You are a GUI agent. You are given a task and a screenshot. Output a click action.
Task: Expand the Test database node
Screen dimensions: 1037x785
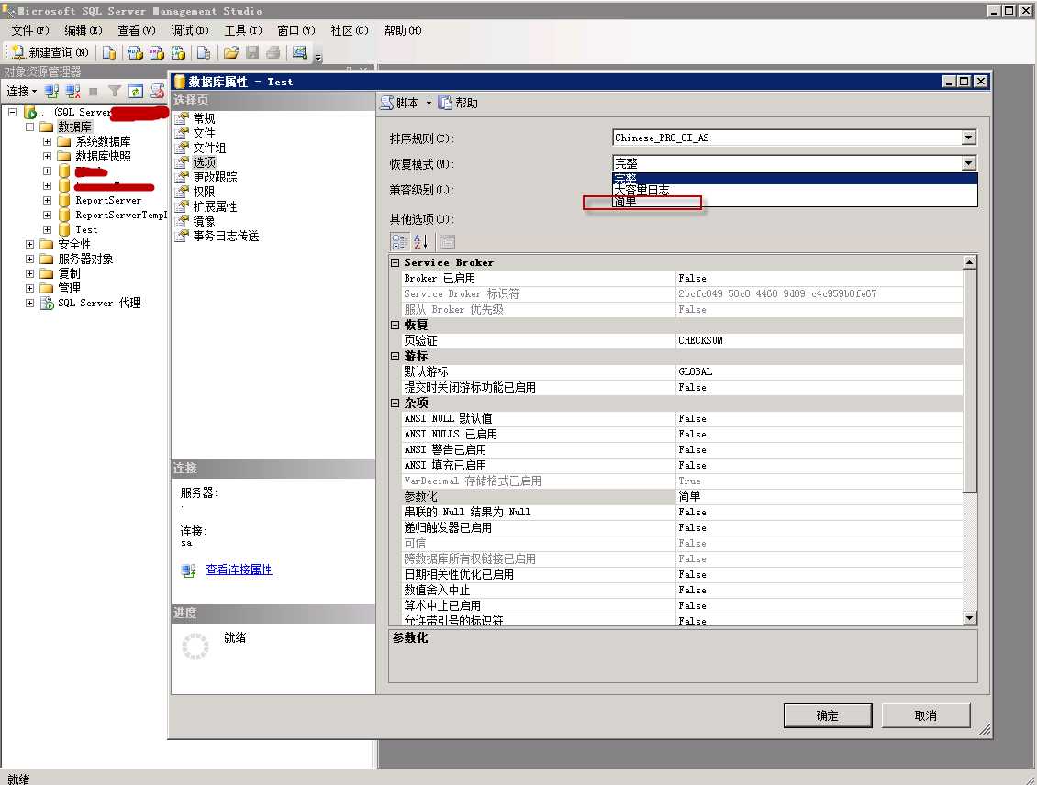pyautogui.click(x=47, y=229)
